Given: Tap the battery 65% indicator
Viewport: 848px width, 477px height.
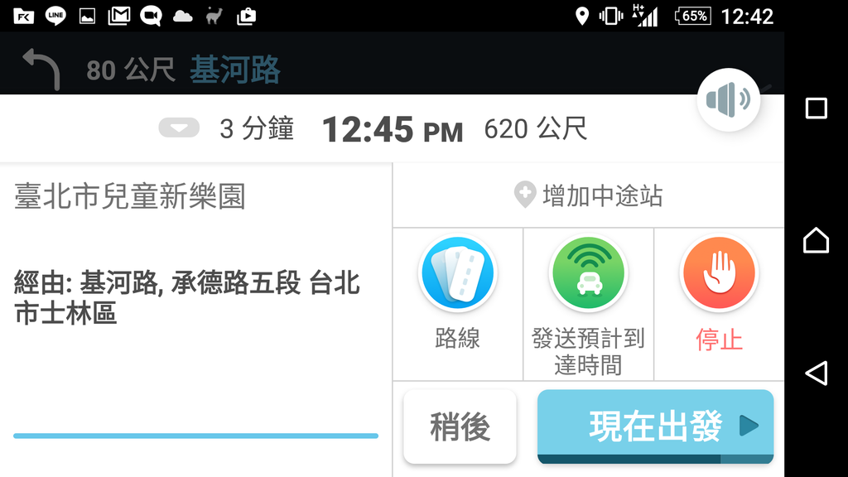Looking at the screenshot, I should (x=693, y=16).
